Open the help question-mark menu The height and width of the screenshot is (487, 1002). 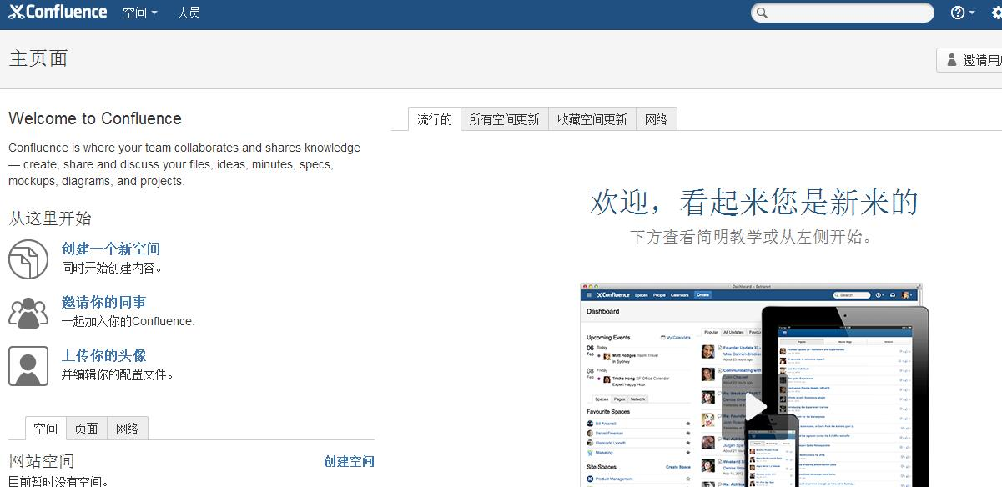[962, 13]
